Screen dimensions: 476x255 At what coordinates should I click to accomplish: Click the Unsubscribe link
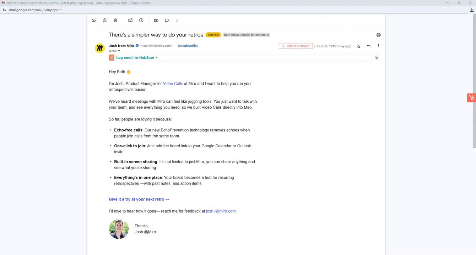pyautogui.click(x=188, y=46)
